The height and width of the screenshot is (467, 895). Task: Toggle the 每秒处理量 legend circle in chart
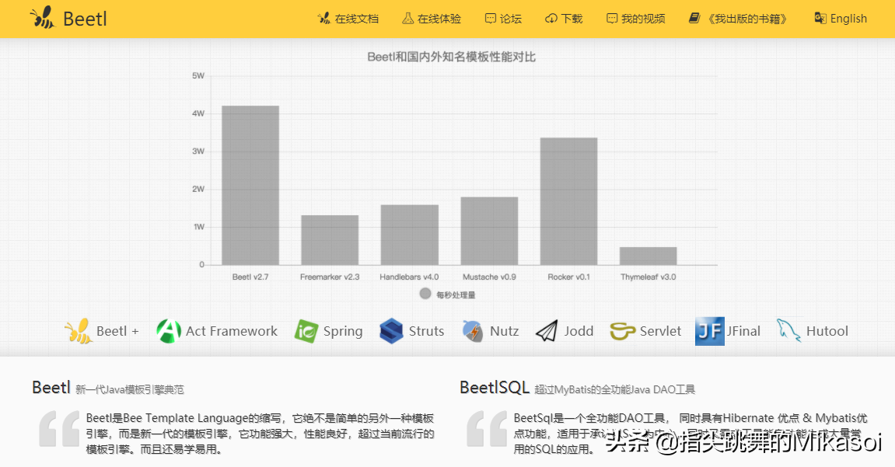pyautogui.click(x=425, y=293)
